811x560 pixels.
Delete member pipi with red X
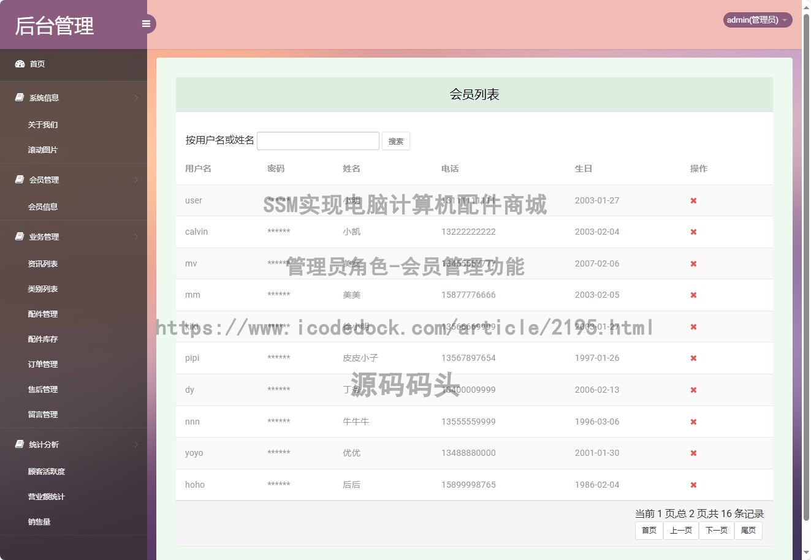coord(693,358)
